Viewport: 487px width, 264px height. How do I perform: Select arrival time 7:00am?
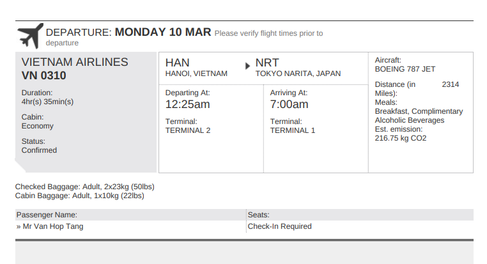(x=289, y=104)
